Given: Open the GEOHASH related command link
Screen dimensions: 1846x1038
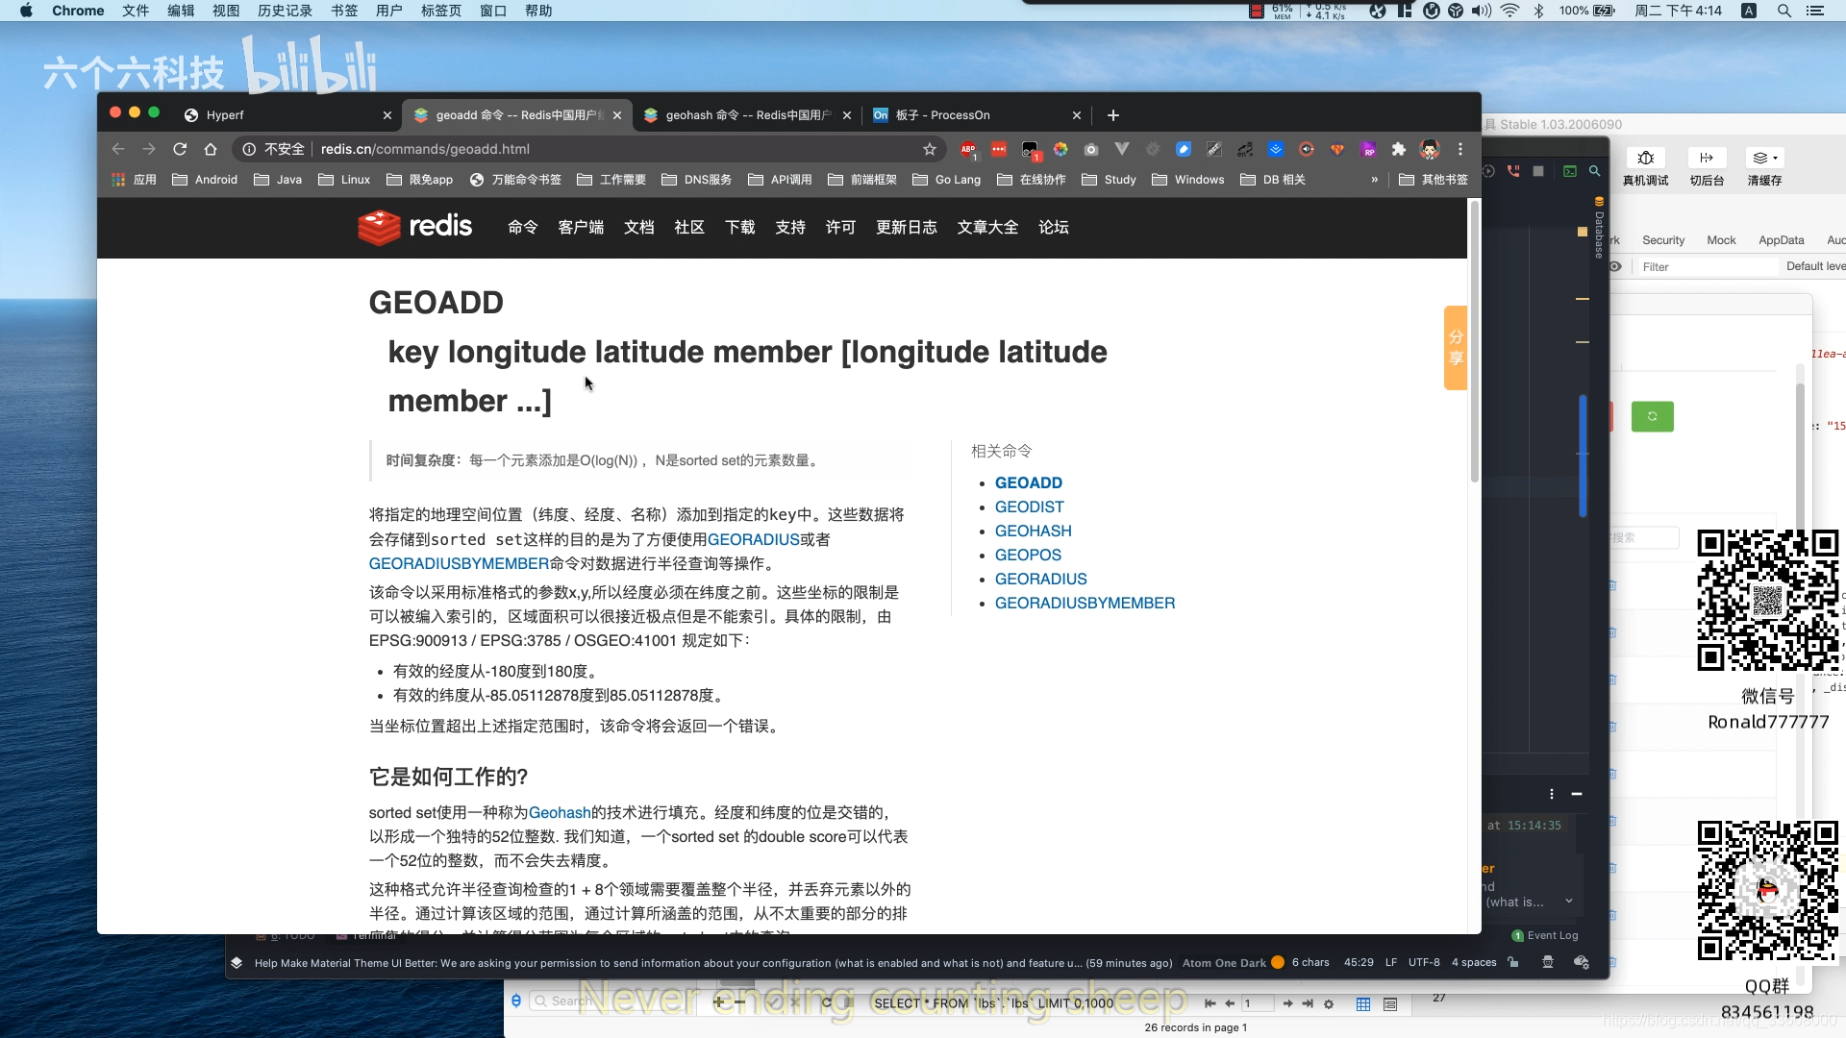Looking at the screenshot, I should tap(1033, 531).
